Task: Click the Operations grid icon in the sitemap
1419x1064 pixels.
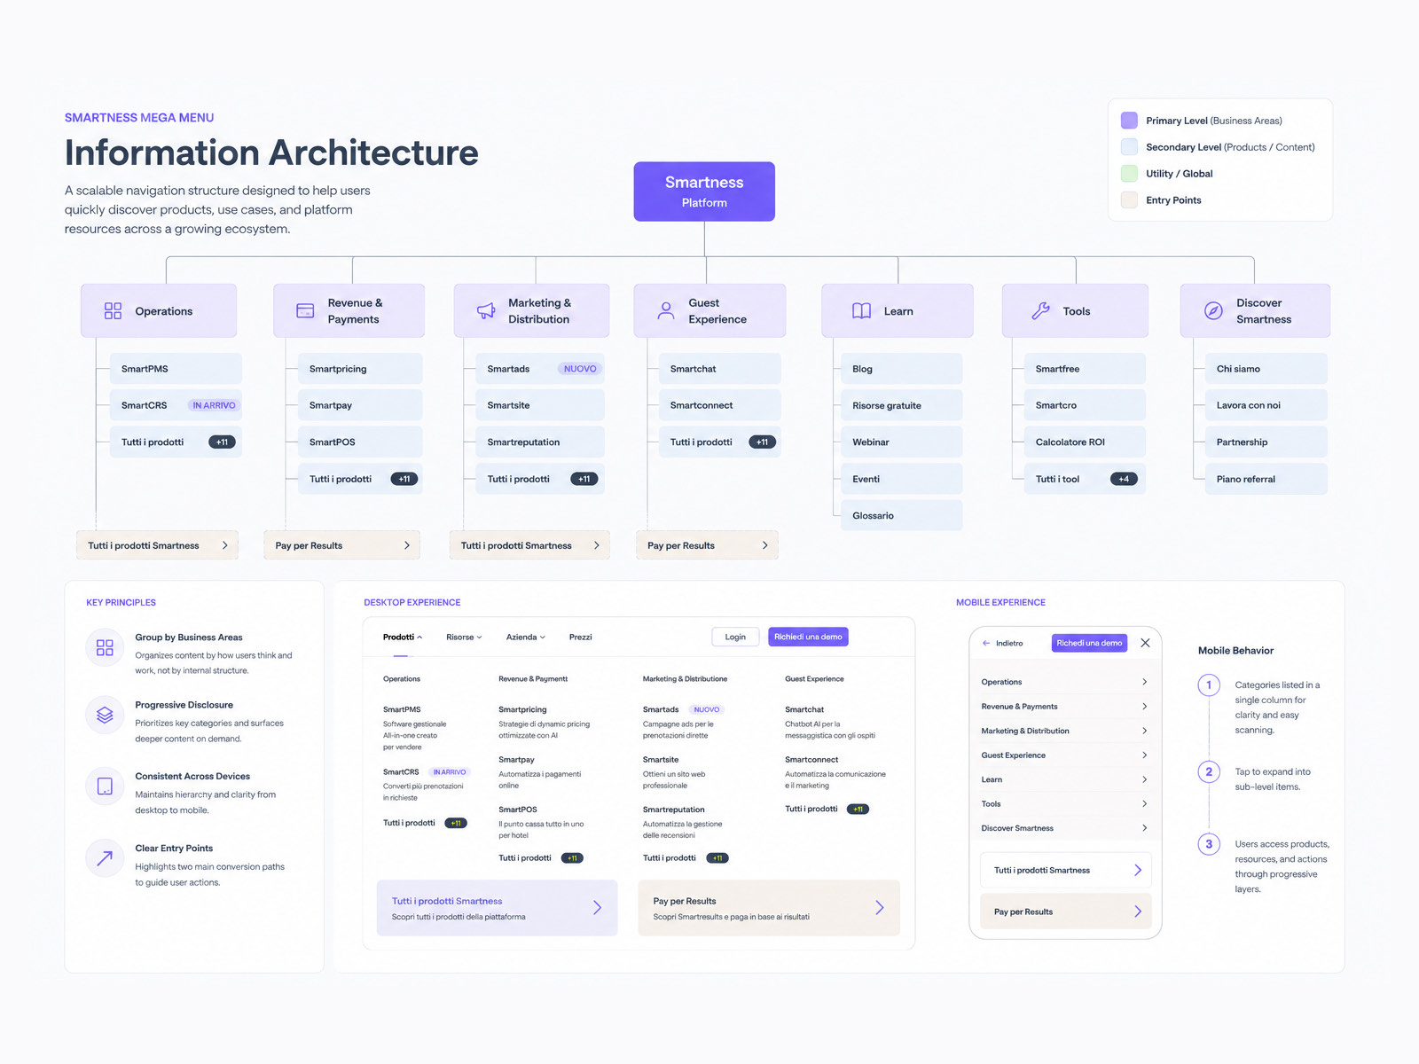Action: click(x=113, y=311)
